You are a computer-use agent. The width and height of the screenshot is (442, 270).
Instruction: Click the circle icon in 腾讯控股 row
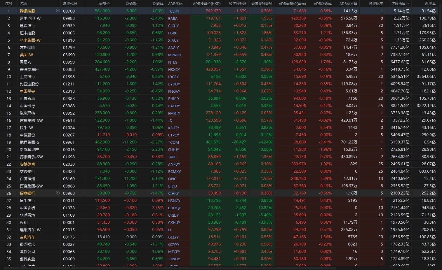(58, 10)
